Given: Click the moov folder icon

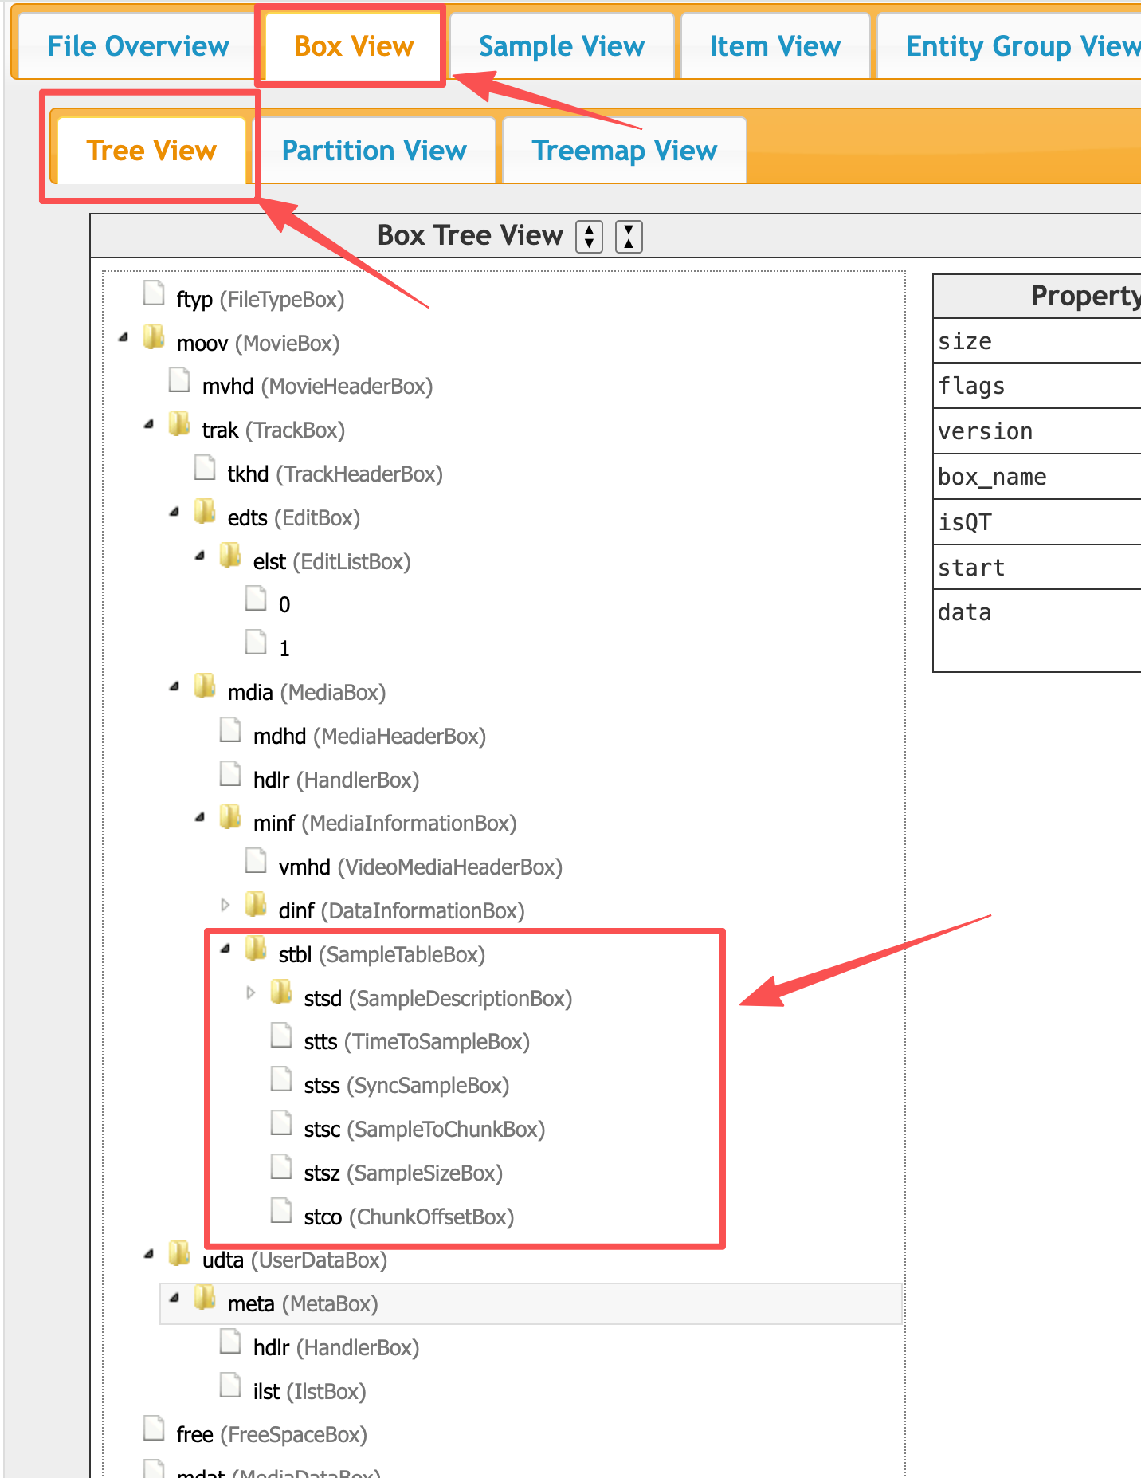Looking at the screenshot, I should click(x=154, y=337).
